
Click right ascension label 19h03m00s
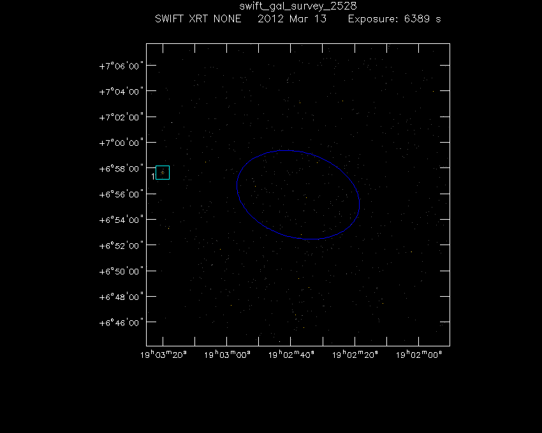click(227, 355)
